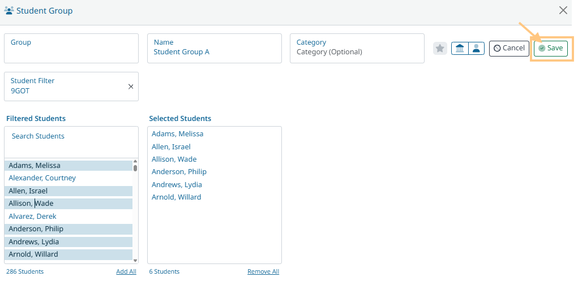
Task: Click Arnold, Willard in Selected Students
Action: [x=176, y=197]
